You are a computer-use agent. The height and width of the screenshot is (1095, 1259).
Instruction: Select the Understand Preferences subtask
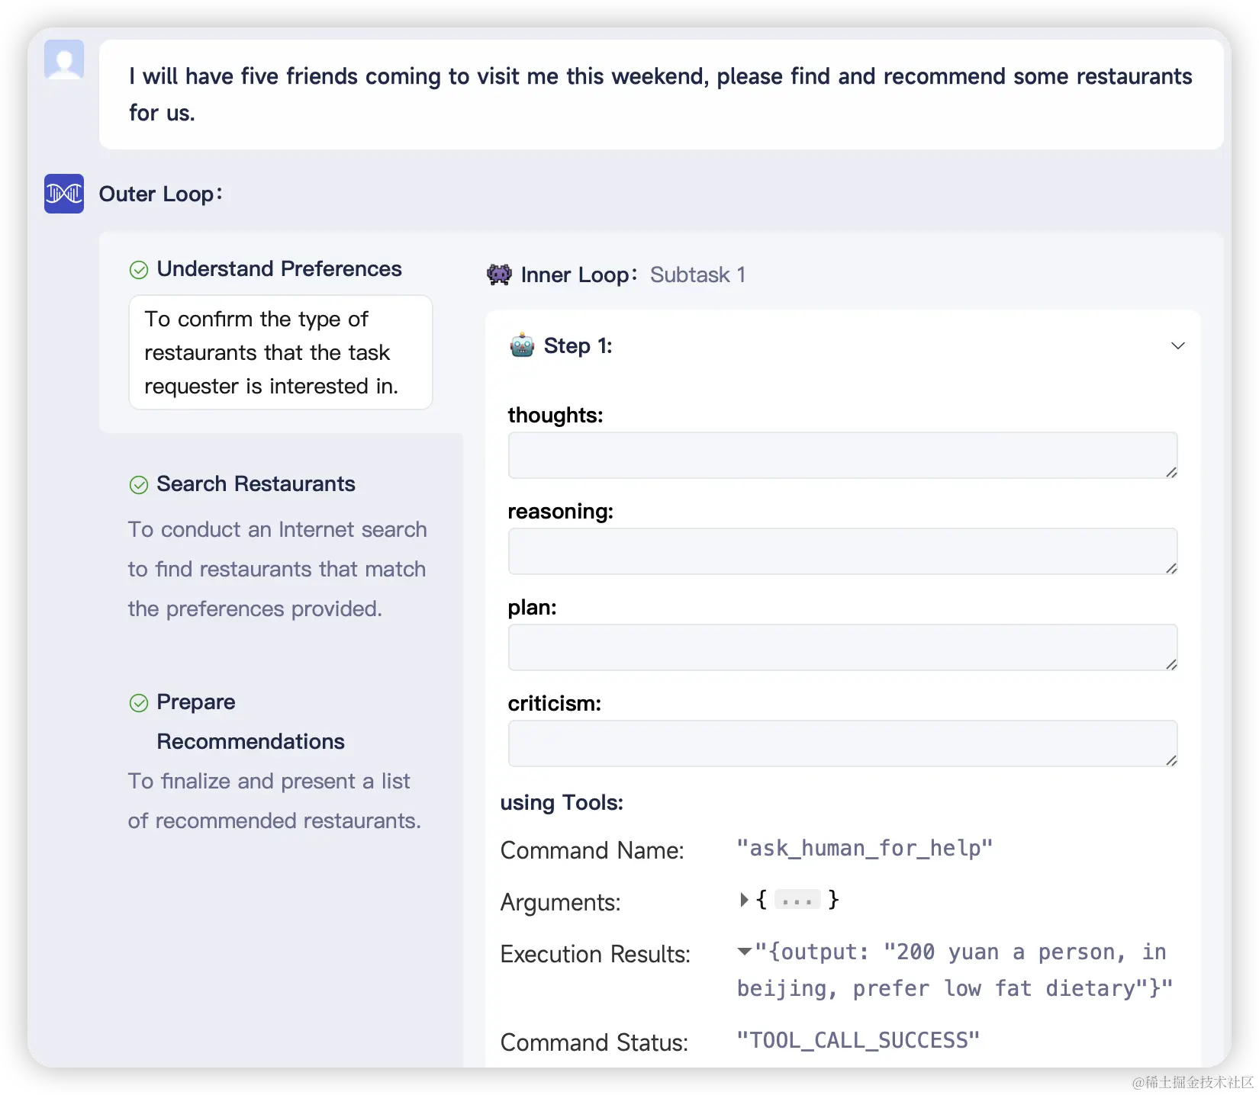tap(279, 269)
